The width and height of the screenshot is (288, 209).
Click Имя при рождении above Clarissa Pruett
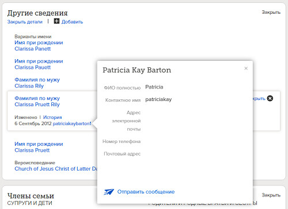[x=39, y=144]
